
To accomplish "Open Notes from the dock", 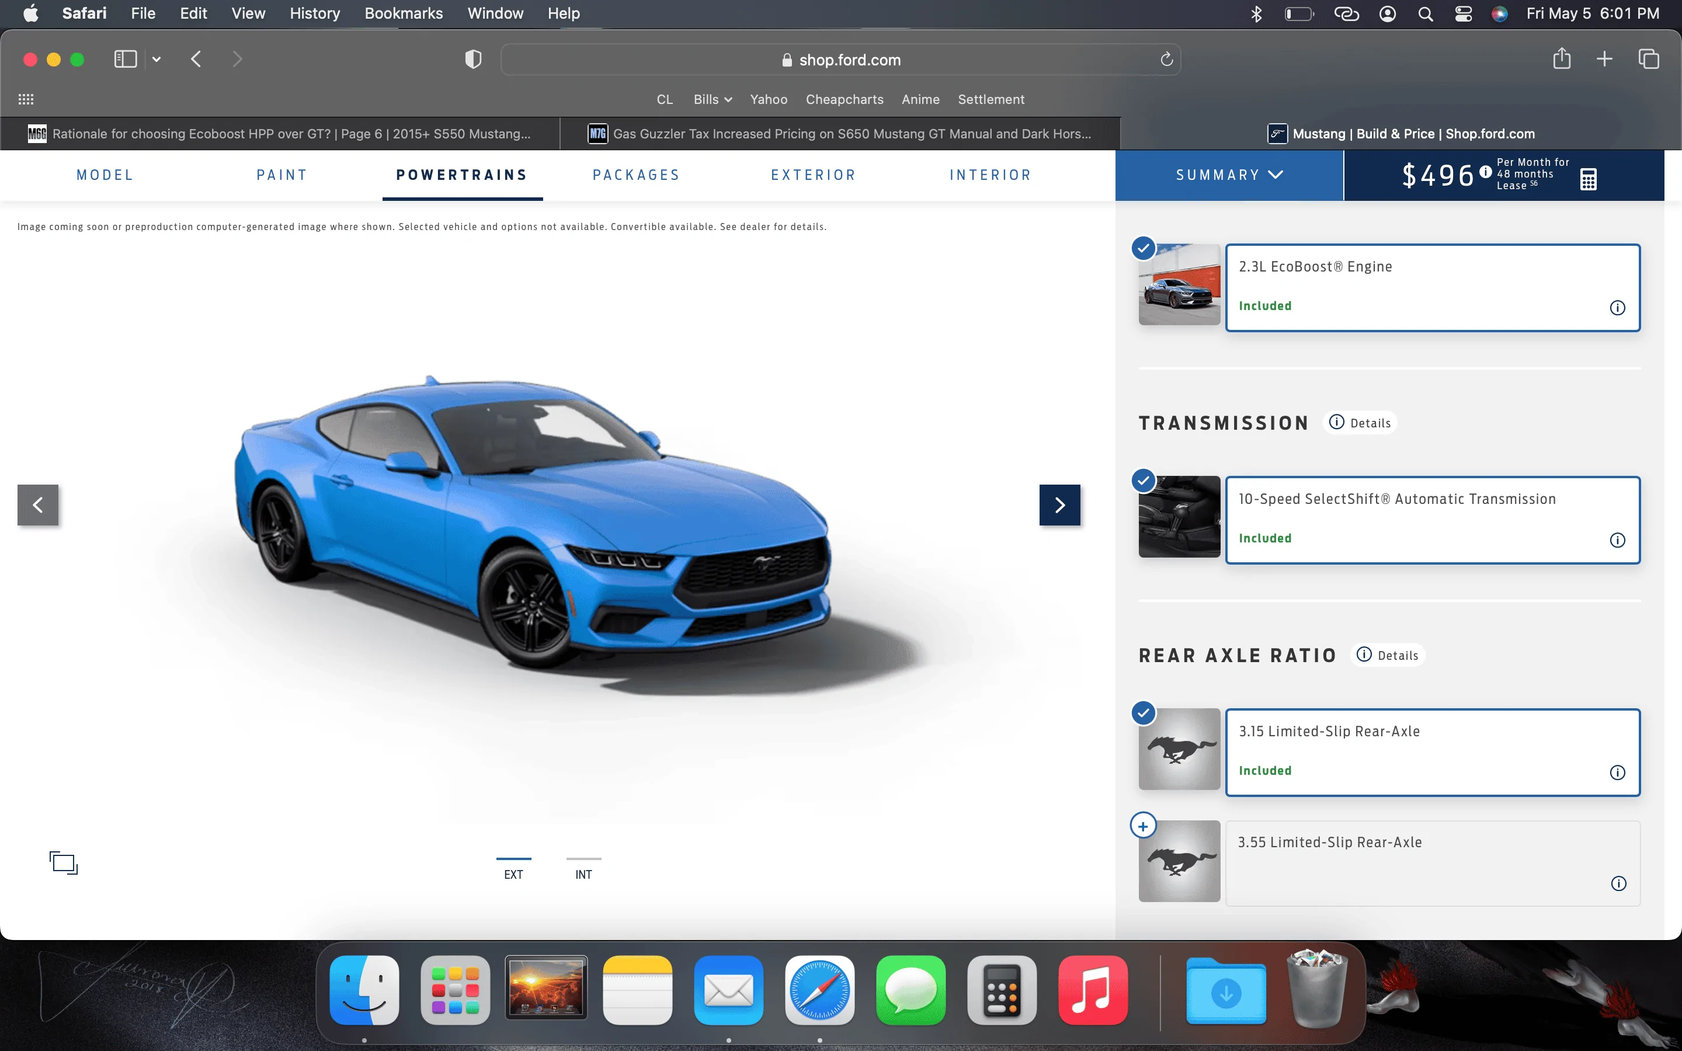I will point(637,989).
